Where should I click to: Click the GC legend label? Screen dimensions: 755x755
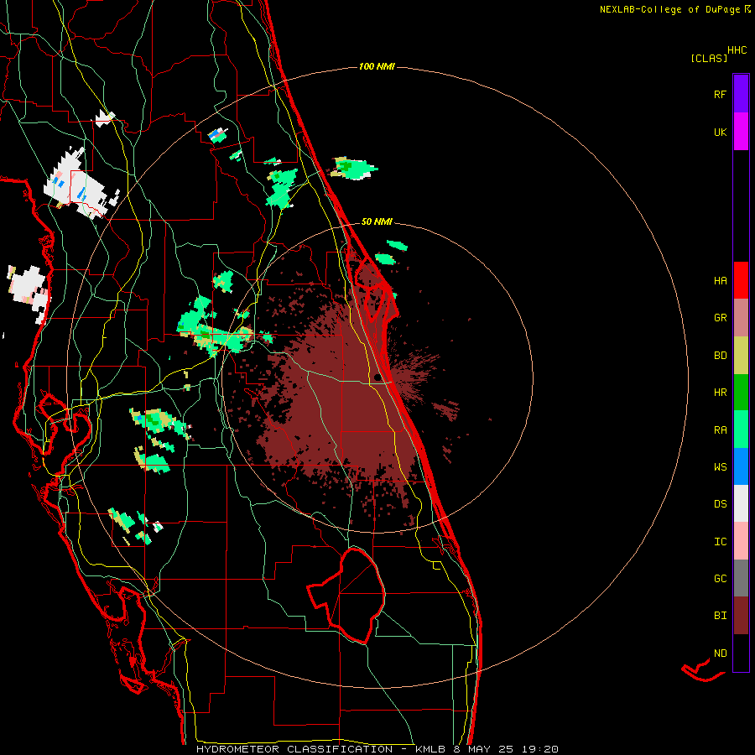pos(720,579)
